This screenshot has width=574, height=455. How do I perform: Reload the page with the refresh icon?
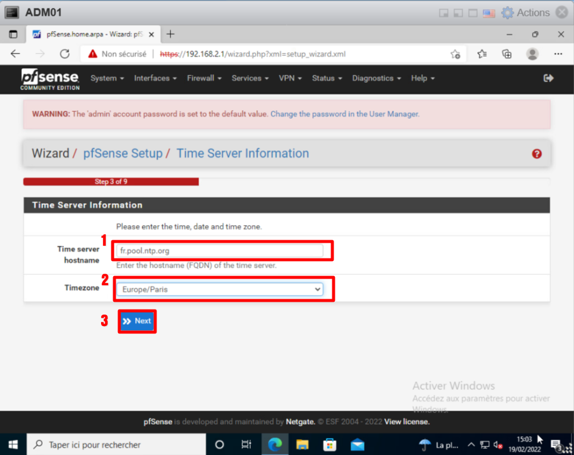click(65, 54)
